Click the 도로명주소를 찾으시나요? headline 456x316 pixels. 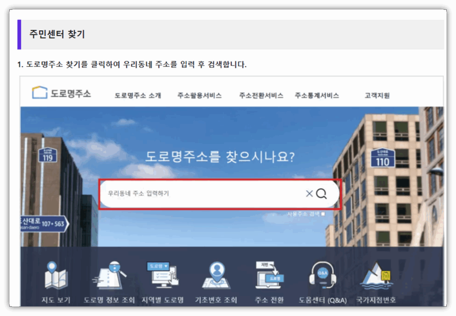click(220, 157)
